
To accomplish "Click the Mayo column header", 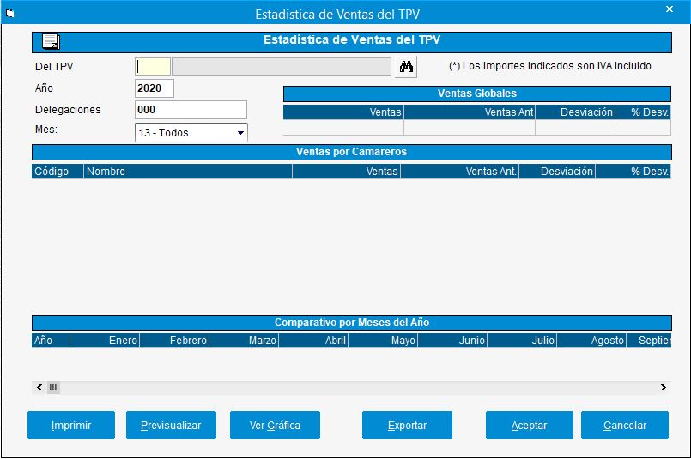I will tap(383, 340).
